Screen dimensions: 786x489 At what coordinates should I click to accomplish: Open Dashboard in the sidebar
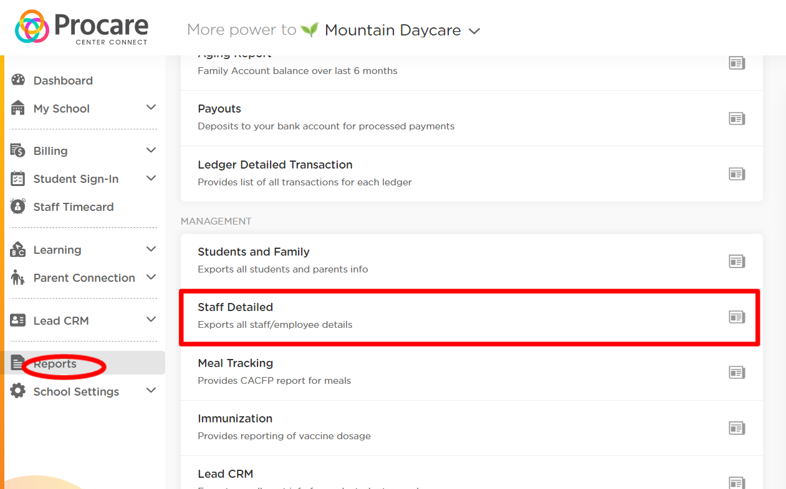coord(63,80)
